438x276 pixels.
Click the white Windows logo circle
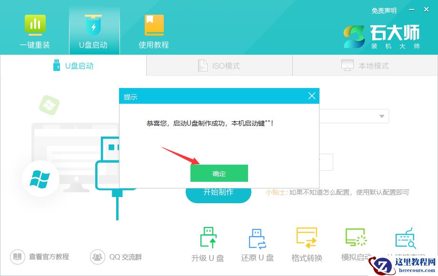click(x=40, y=179)
